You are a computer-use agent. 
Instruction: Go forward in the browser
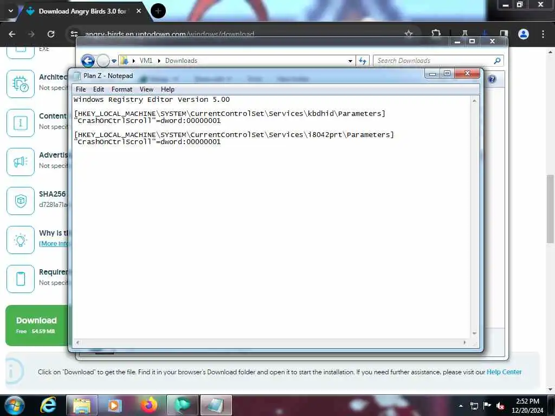point(31,34)
